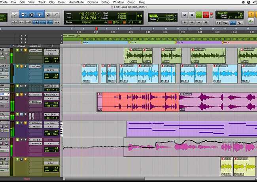Viewport: 257px width, 182px height.
Task: Select the Trim tool
Action: click(23, 15)
